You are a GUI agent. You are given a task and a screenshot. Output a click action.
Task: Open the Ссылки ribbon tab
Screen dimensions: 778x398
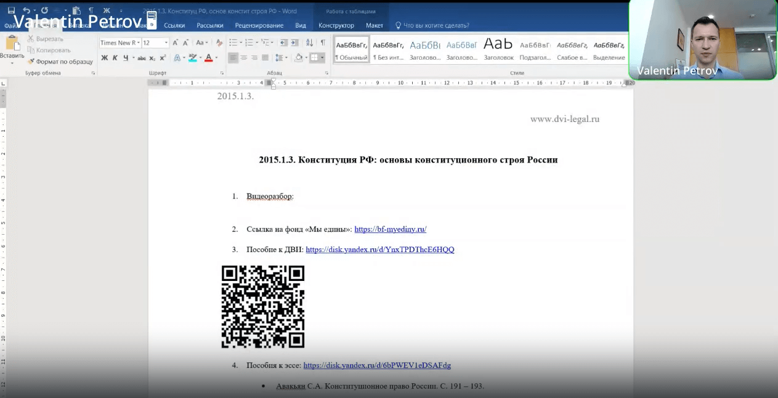[x=174, y=25]
